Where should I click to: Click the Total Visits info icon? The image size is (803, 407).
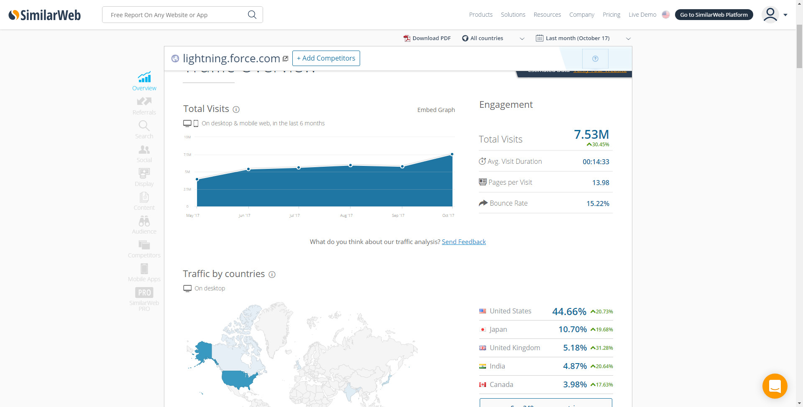point(236,109)
